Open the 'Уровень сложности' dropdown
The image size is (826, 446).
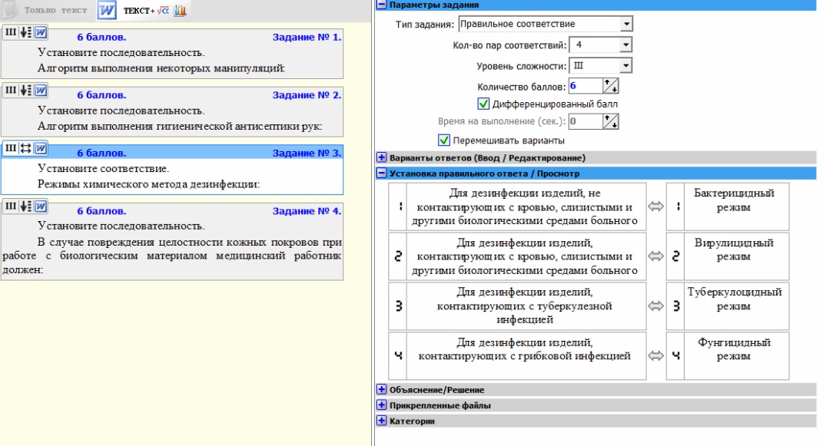click(x=625, y=66)
